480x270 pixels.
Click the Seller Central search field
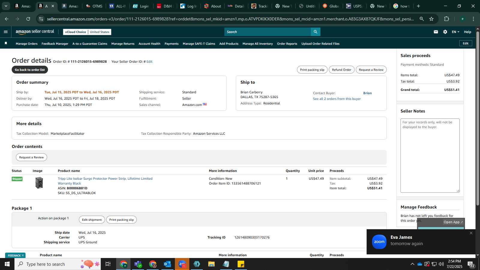pyautogui.click(x=268, y=32)
